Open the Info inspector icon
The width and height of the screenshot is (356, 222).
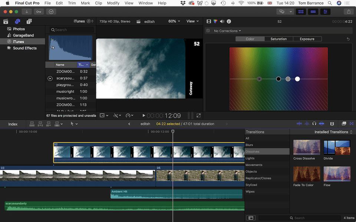tap(229, 21)
